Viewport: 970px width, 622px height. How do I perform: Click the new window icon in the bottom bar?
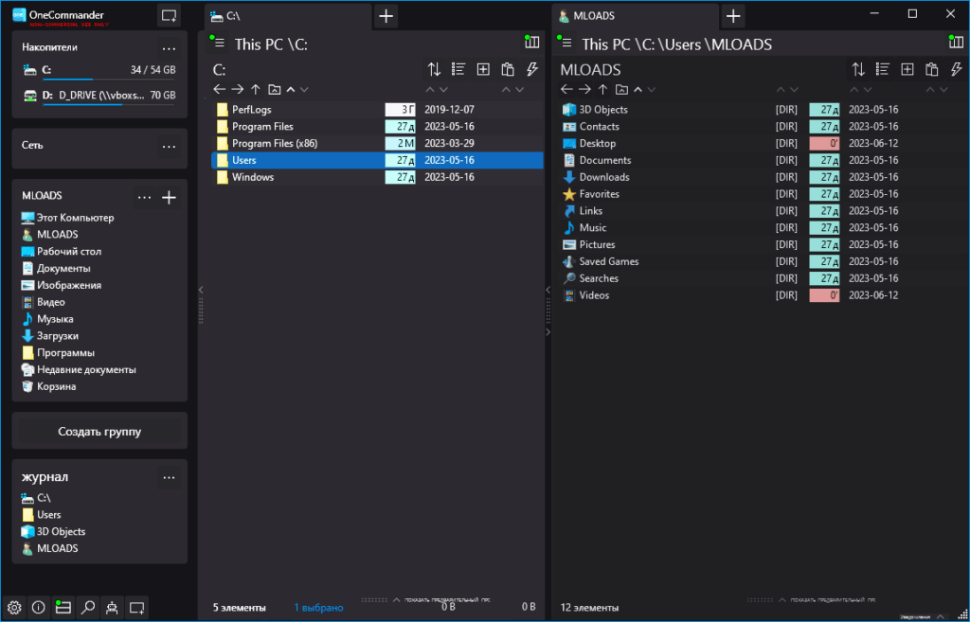click(x=136, y=608)
